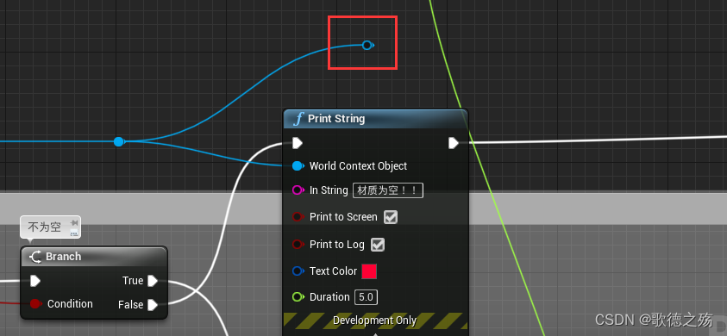Select the World Context Object pin

(298, 166)
